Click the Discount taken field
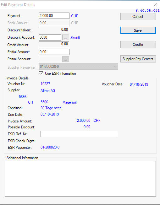This screenshot has width=160, height=205. point(54,30)
